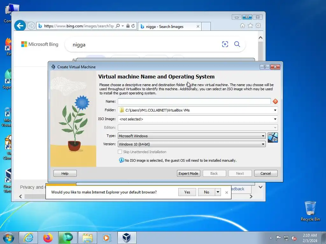Click the Internet Explorer address bar URL
The height and width of the screenshot is (244, 326).
coord(79,26)
